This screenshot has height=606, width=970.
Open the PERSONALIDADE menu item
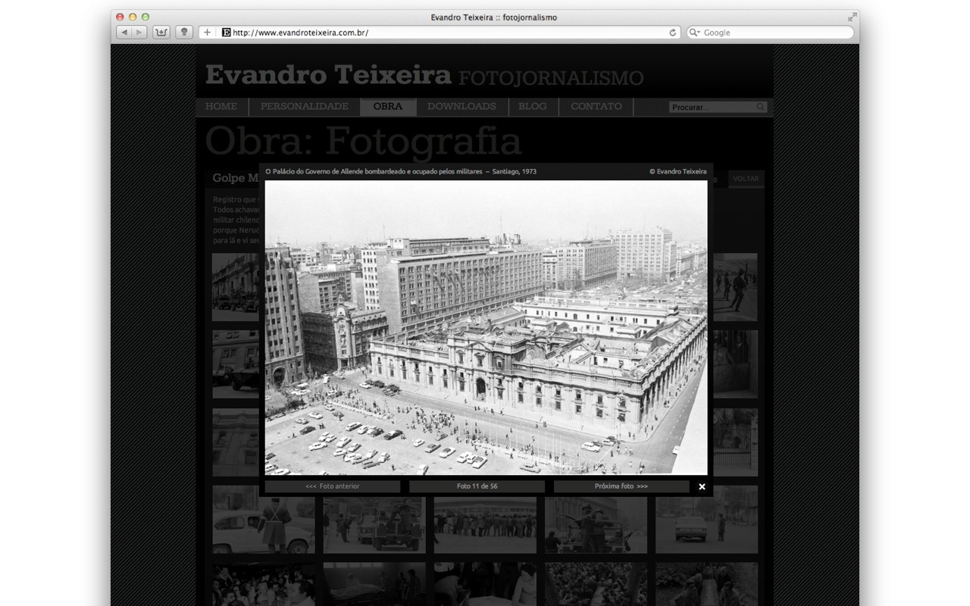pos(305,107)
